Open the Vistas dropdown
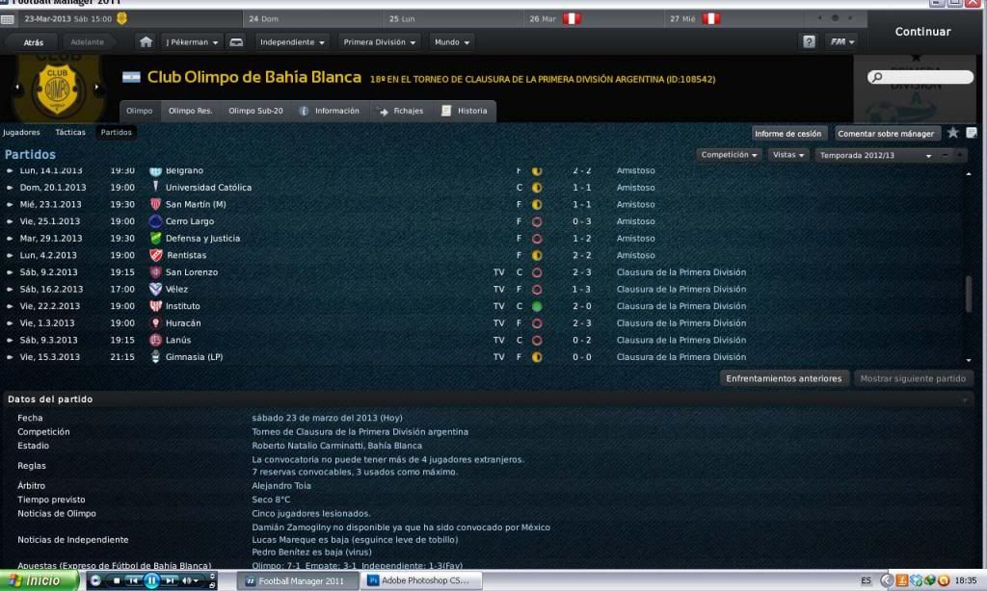Viewport: 987px width, 591px height. click(788, 155)
